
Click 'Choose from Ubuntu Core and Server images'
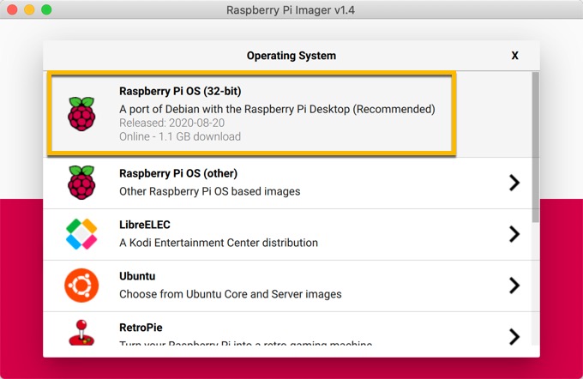(231, 294)
